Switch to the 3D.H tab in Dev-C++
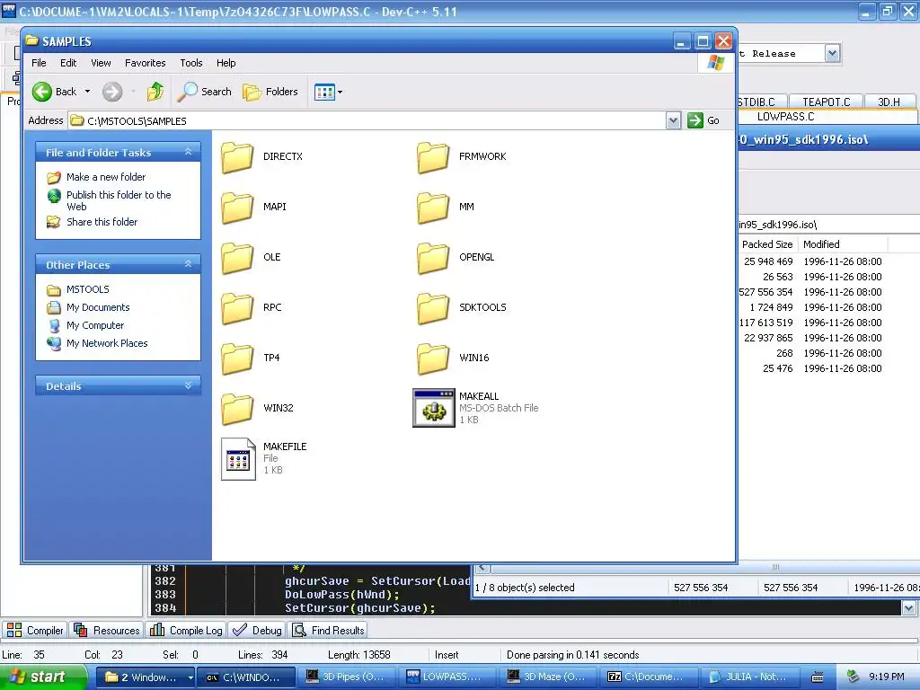Screen dimensions: 920x690 point(889,102)
